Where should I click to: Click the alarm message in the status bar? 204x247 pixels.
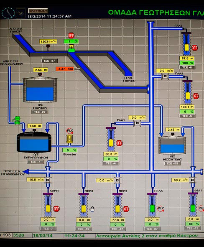[x=147, y=236]
